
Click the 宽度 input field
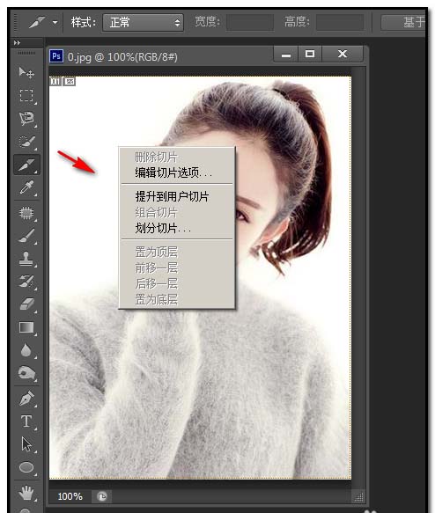(x=250, y=22)
